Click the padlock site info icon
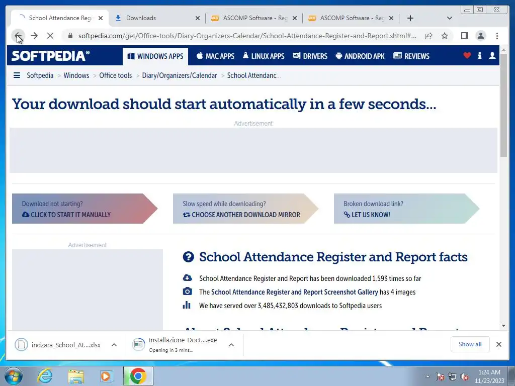This screenshot has height=386, width=515. click(70, 36)
